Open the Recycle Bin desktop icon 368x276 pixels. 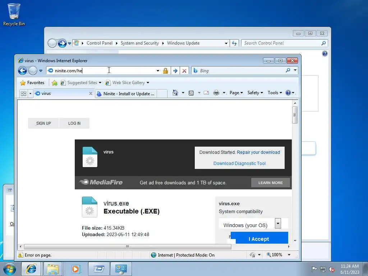pyautogui.click(x=14, y=14)
